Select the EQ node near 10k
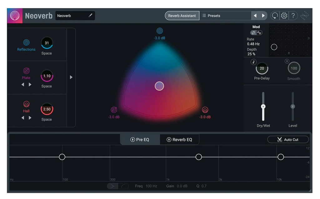320x199 pixels. pyautogui.click(x=281, y=157)
